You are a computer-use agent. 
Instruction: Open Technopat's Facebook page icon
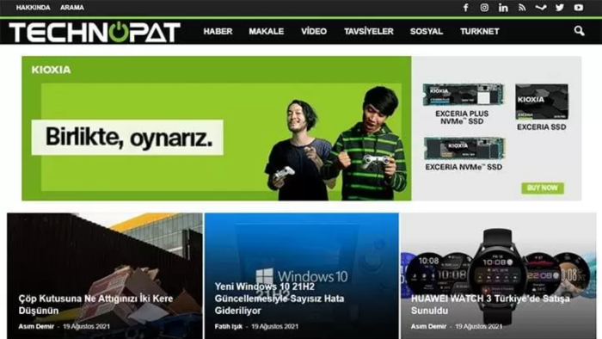click(466, 8)
